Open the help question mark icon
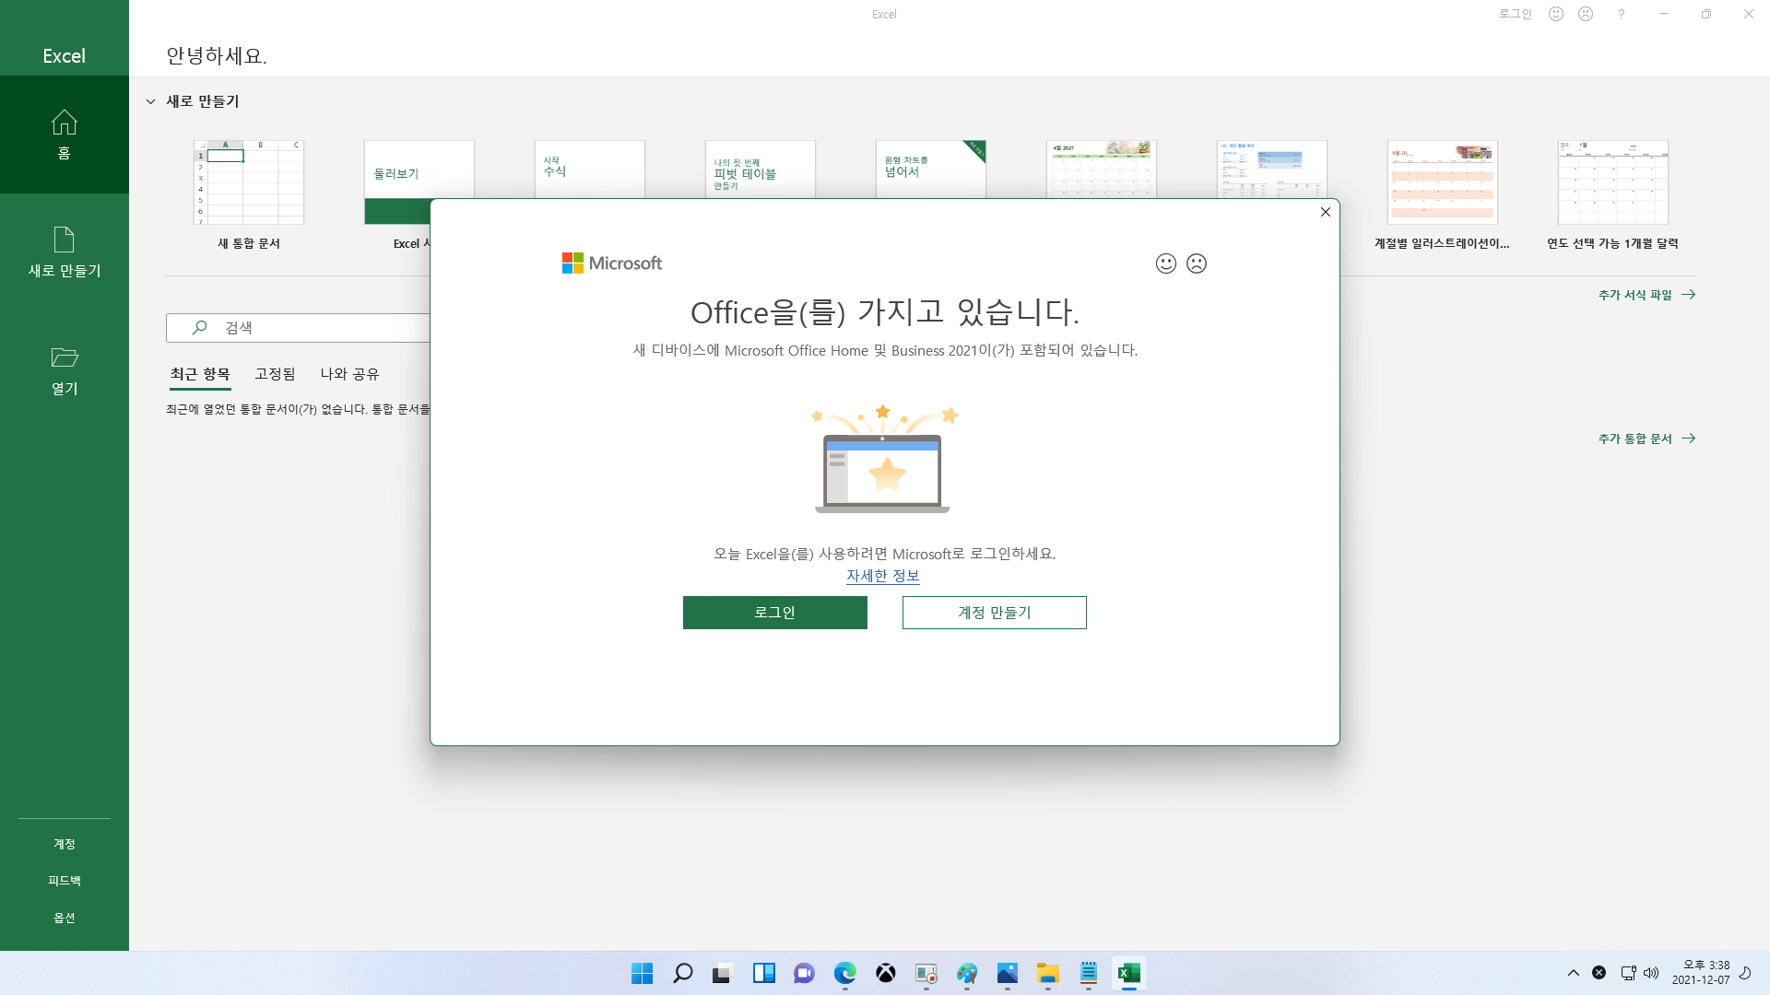Screen dimensions: 1770x995 point(1621,14)
